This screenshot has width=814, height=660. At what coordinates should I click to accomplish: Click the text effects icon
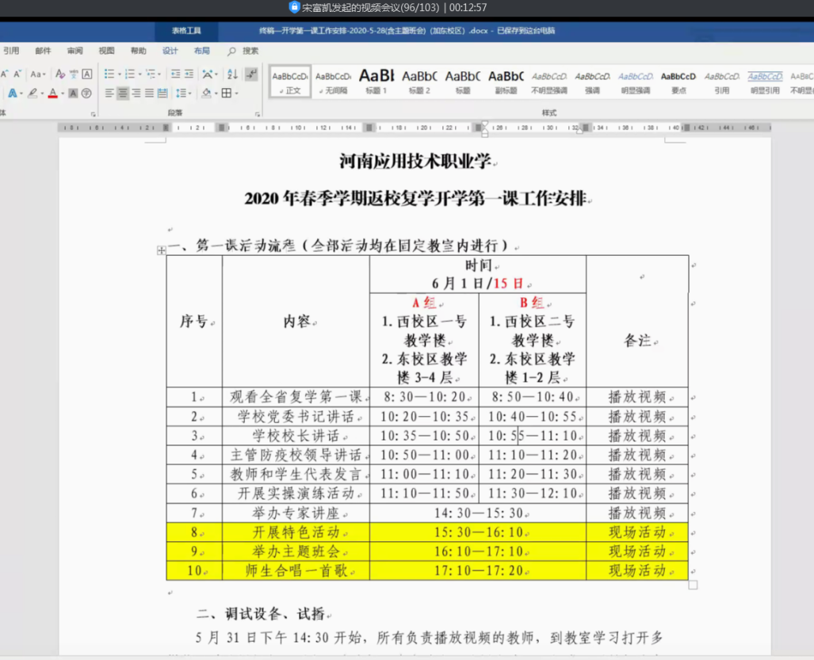(12, 93)
